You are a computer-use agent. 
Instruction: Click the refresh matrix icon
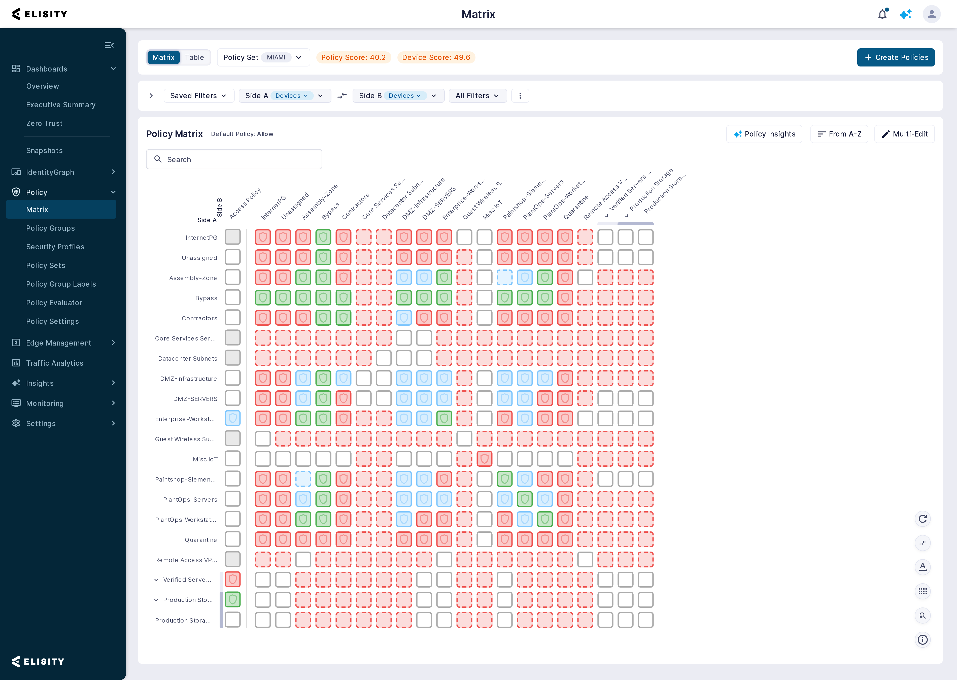pos(922,519)
